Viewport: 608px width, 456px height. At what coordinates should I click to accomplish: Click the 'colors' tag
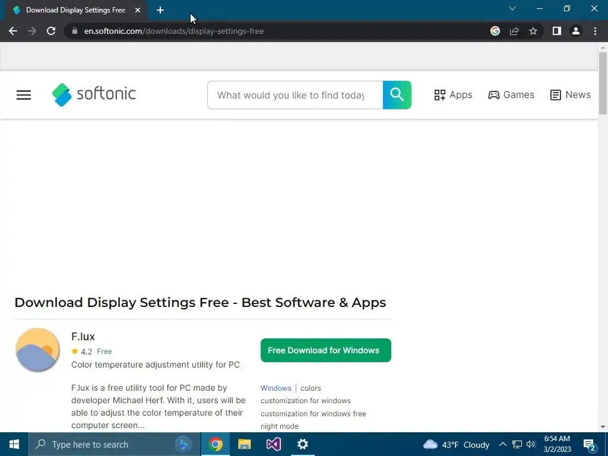point(311,388)
